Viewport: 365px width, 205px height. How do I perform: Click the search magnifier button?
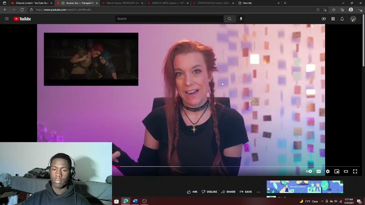(229, 19)
